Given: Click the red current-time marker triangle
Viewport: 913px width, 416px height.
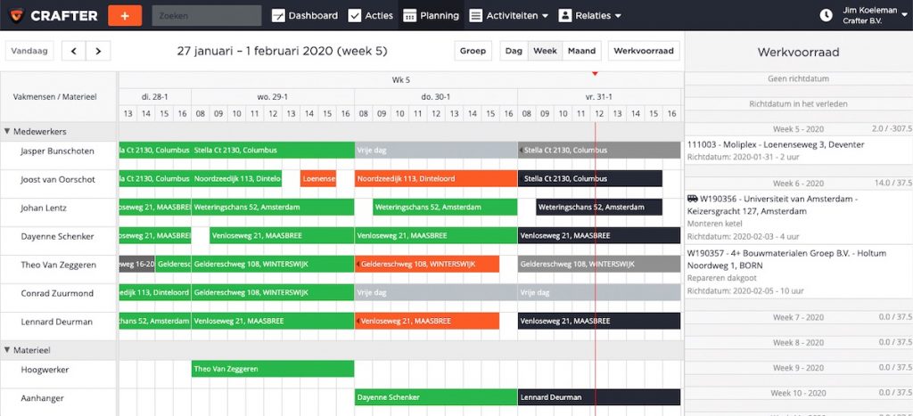Looking at the screenshot, I should click(595, 74).
